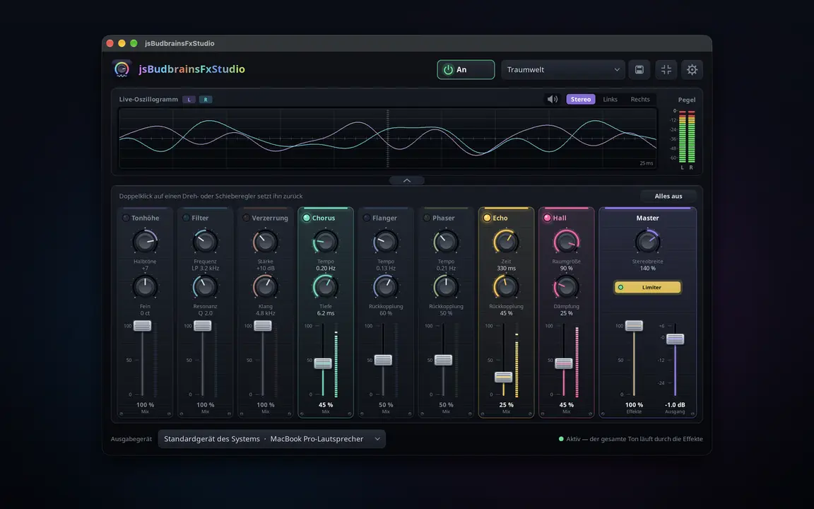Screen dimensions: 814x509
Task: Click the Echo Mix slider handle
Action: tap(504, 377)
